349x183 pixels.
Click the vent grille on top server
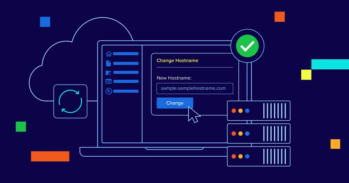point(275,111)
